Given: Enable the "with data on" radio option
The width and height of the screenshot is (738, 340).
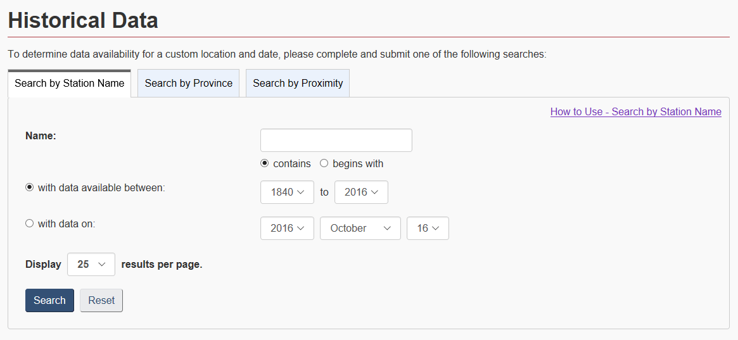Looking at the screenshot, I should [x=29, y=223].
